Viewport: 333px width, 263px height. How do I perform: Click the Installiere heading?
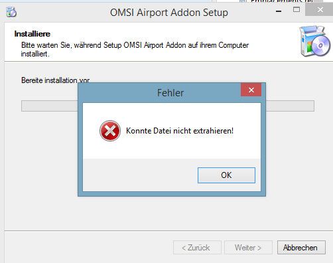[33, 34]
